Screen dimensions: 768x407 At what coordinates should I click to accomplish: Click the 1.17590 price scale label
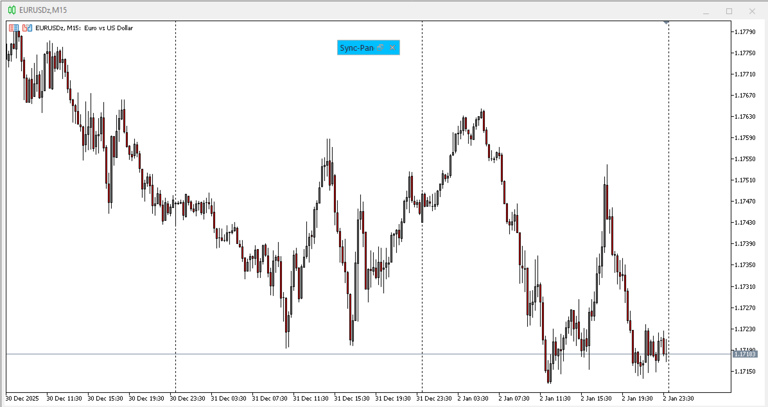click(x=745, y=137)
